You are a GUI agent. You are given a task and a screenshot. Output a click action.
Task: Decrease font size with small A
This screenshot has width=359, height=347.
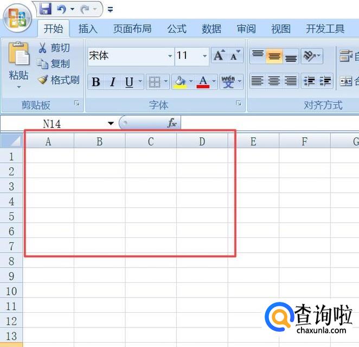click(235, 55)
